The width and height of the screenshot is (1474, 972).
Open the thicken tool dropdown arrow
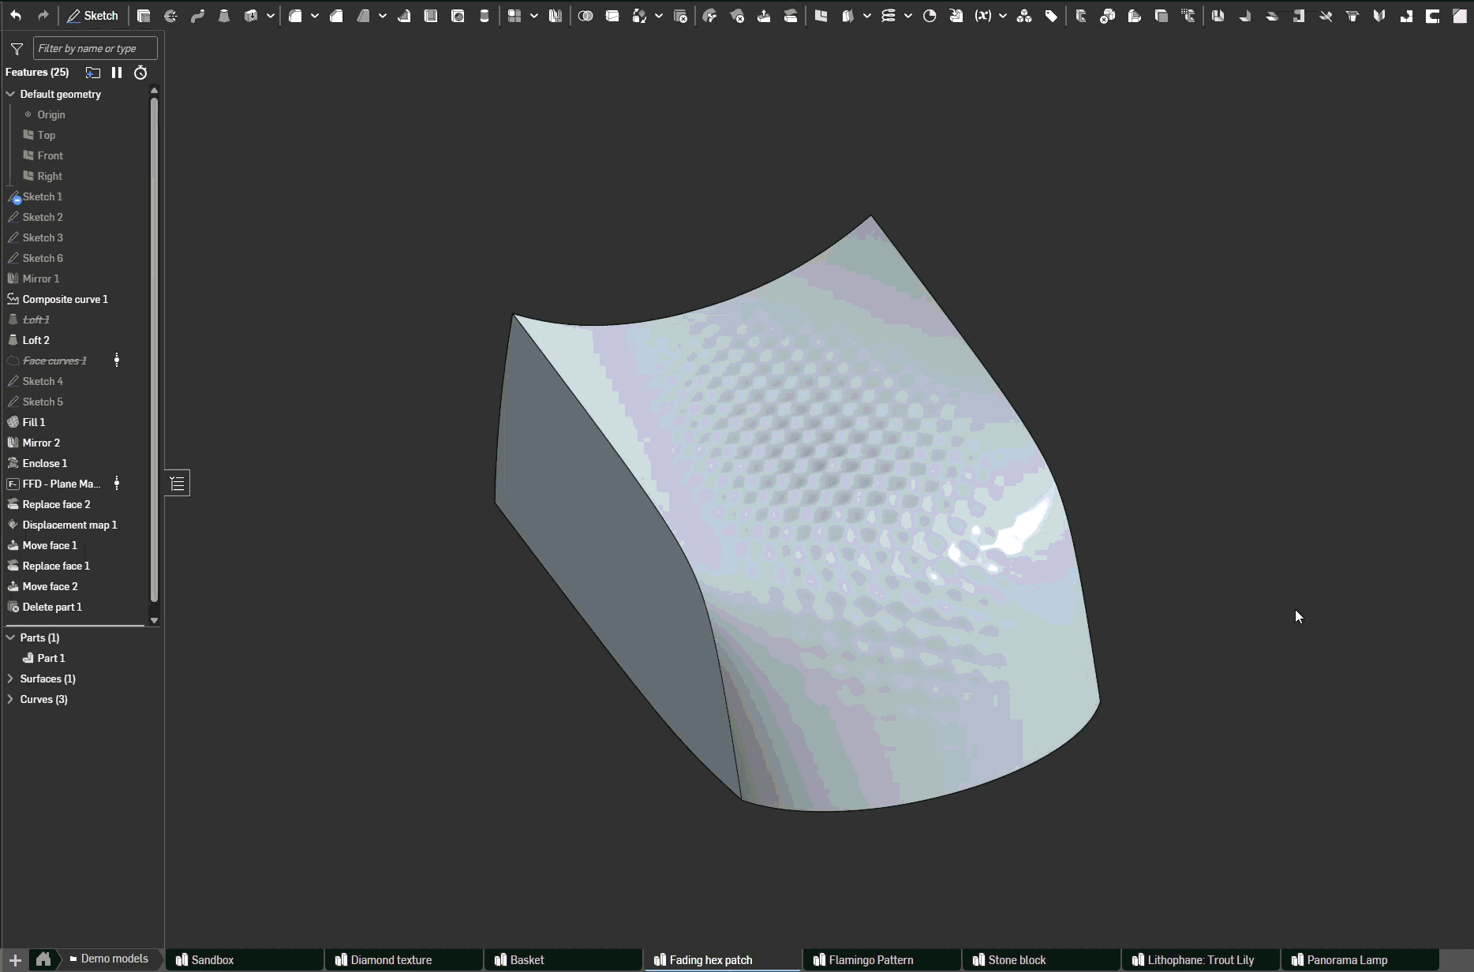click(x=270, y=16)
